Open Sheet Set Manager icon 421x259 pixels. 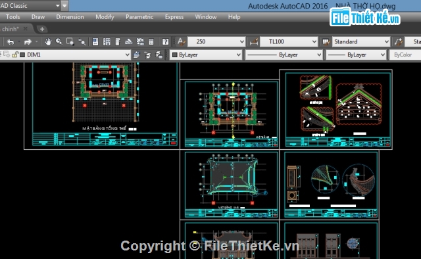[129, 41]
